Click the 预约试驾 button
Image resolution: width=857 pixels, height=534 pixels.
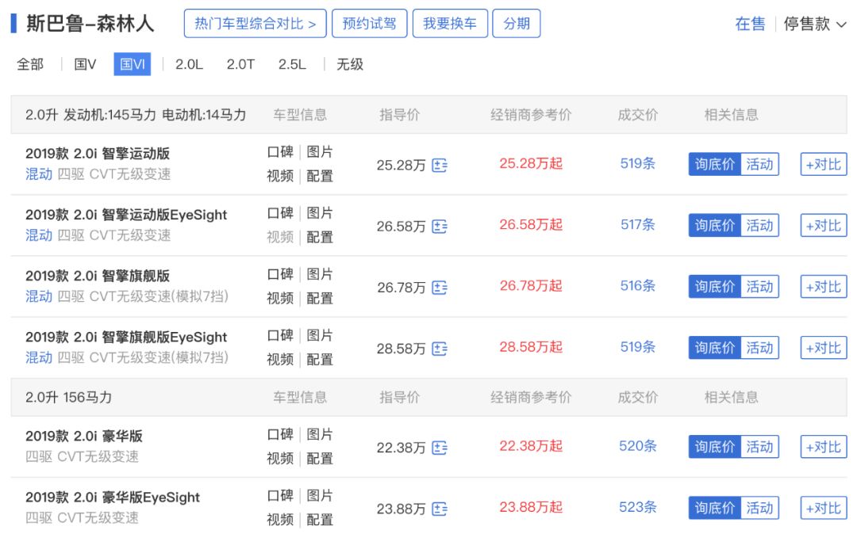tap(370, 24)
